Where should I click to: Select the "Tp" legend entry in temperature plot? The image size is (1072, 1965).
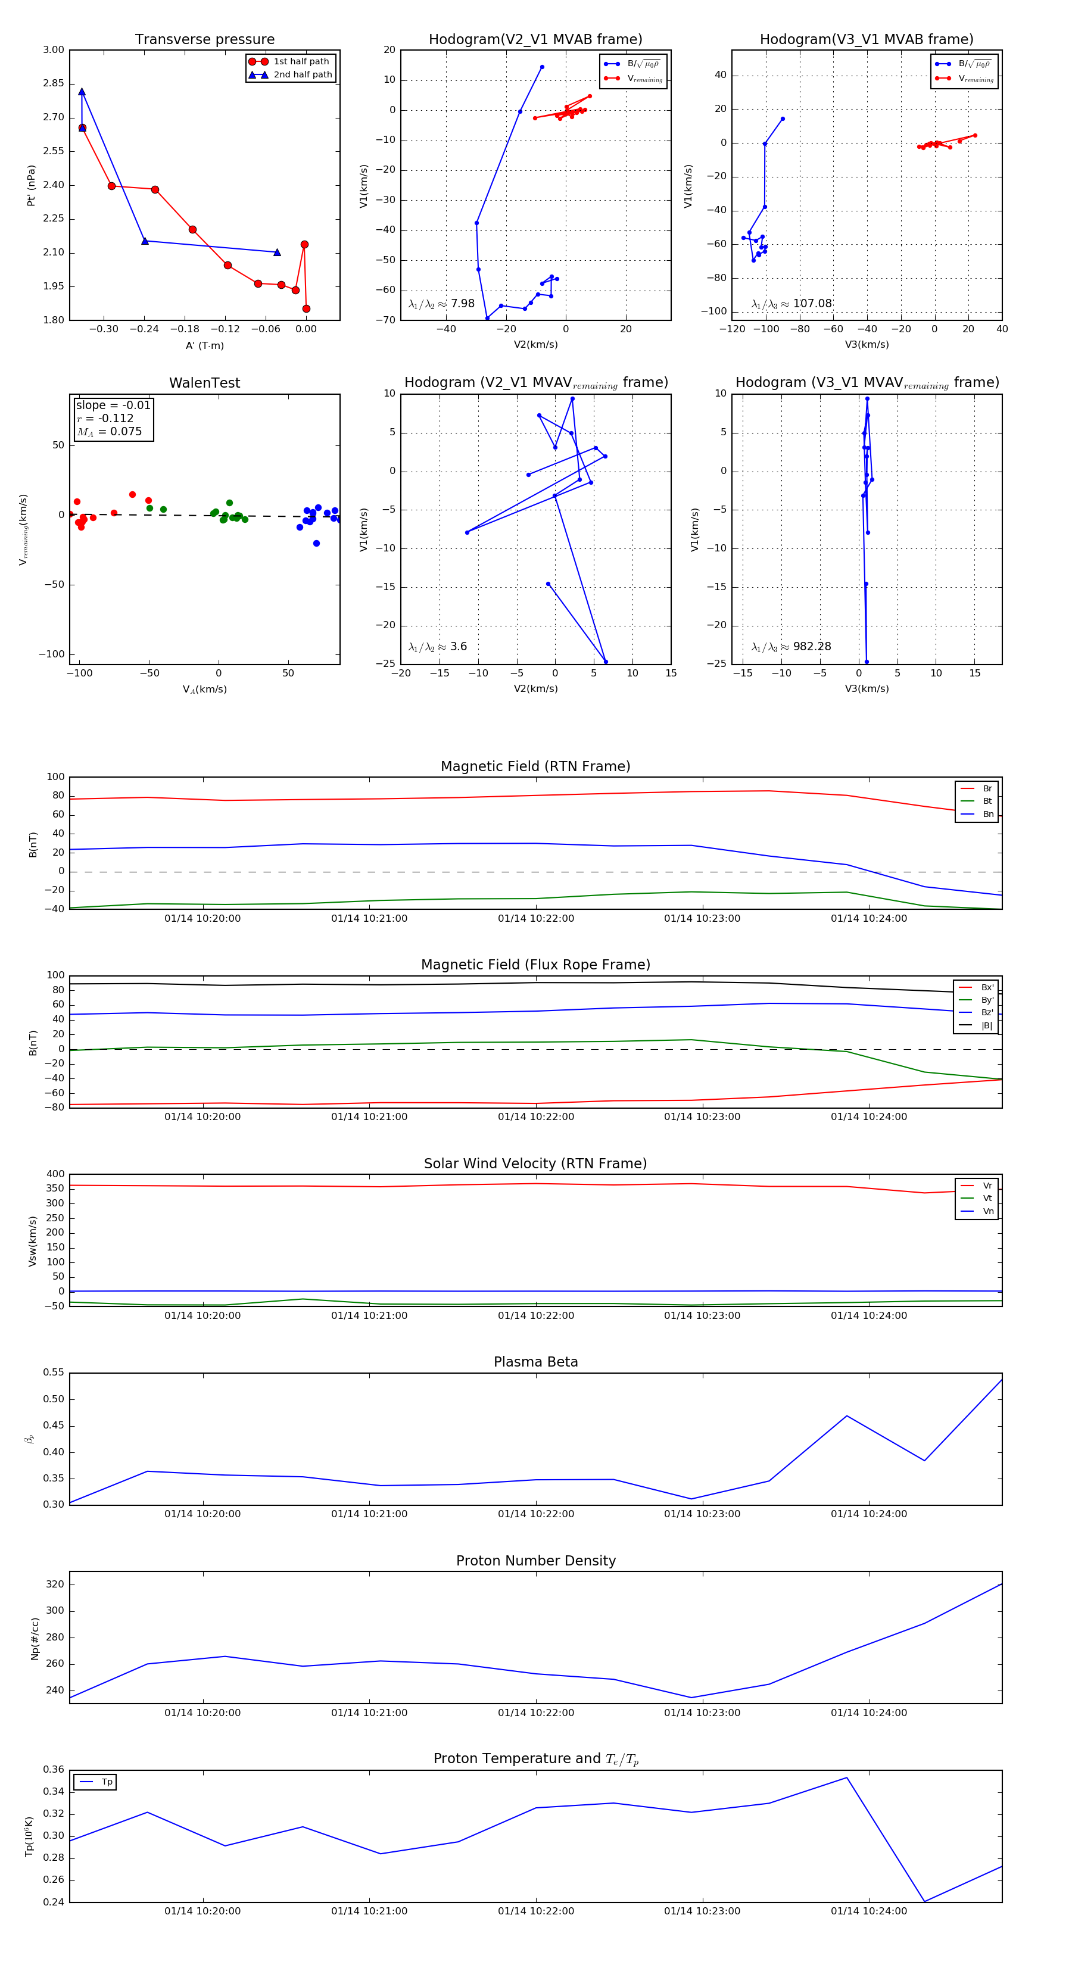click(x=96, y=1782)
